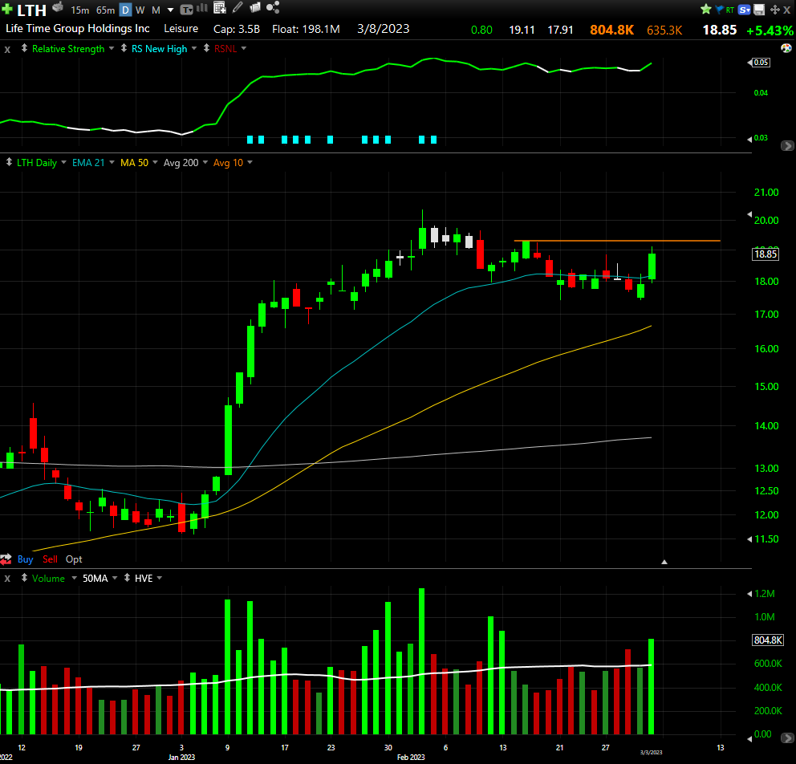The width and height of the screenshot is (796, 764).
Task: Close the Volume pane
Action: [x=7, y=579]
